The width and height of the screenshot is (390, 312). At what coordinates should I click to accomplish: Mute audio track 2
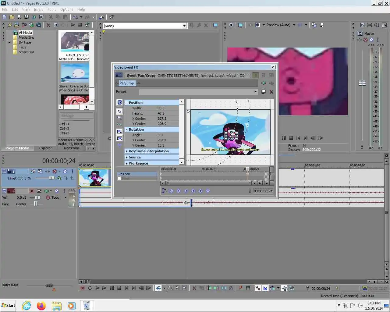click(57, 191)
